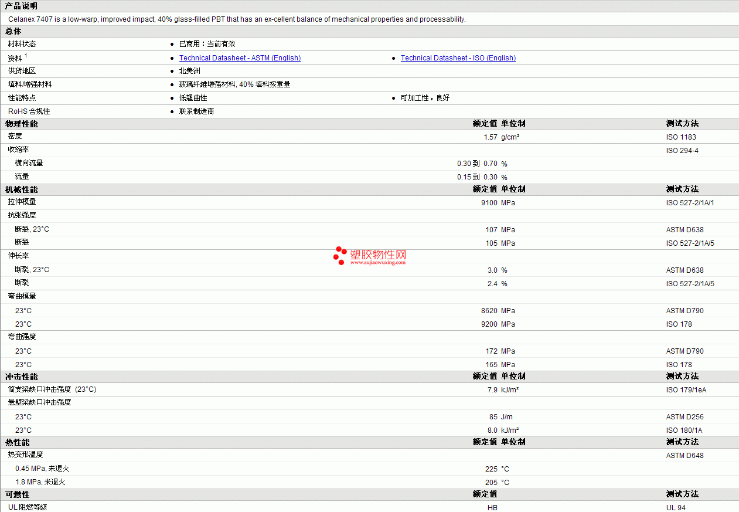Click the flexural modulus value 8620

coord(489,311)
